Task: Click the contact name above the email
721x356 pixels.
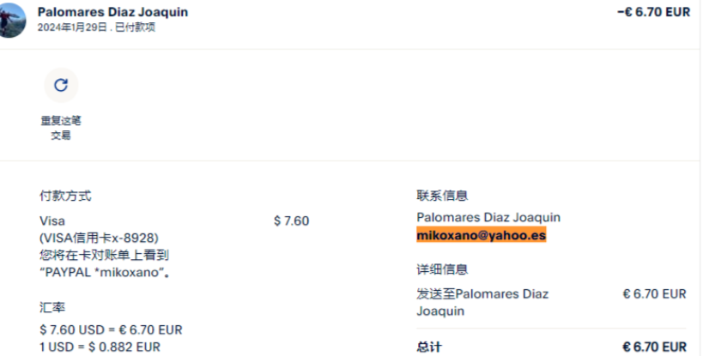Action: point(488,218)
